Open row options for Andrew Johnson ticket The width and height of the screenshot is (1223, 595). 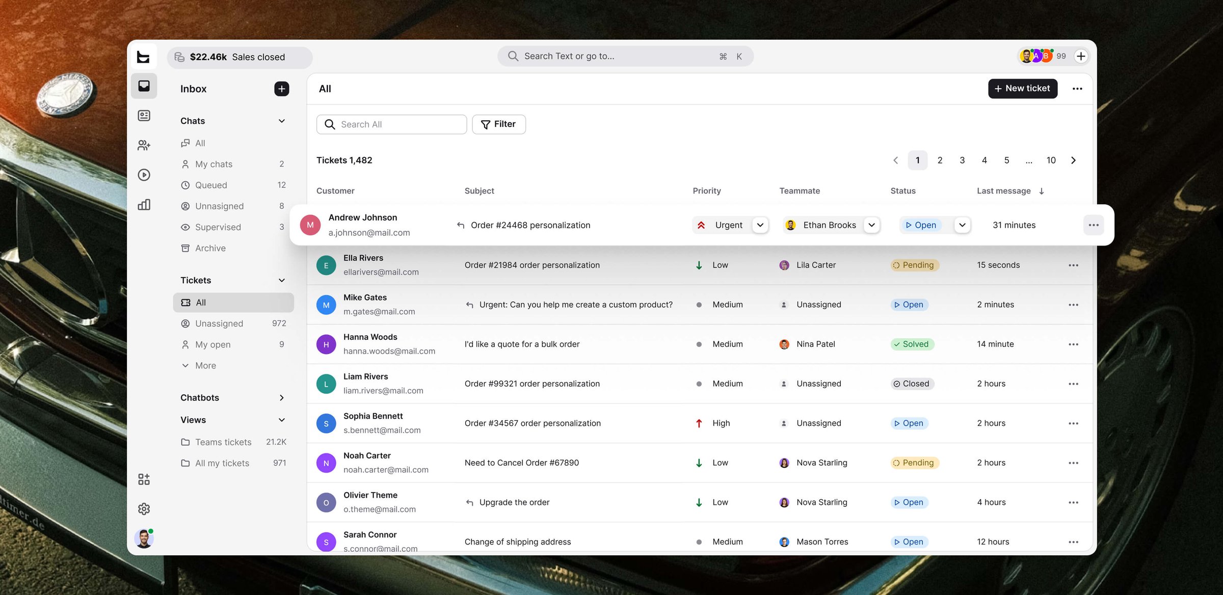(1094, 225)
